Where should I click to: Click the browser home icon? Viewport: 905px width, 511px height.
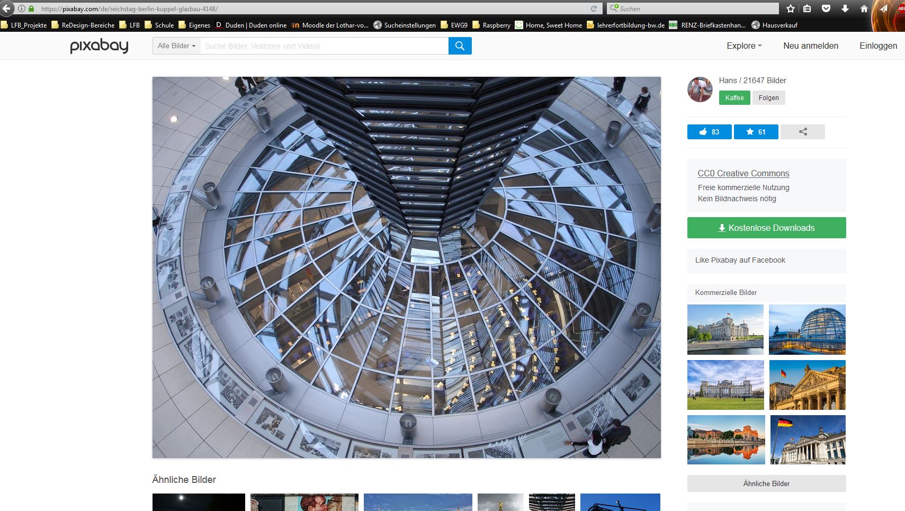tap(864, 8)
